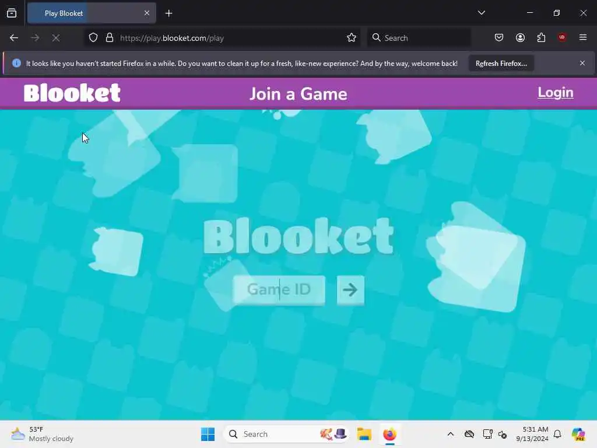
Task: Open the notifications bell icon
Action: point(557,434)
